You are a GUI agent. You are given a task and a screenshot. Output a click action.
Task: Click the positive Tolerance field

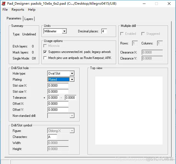[x=53, y=98]
